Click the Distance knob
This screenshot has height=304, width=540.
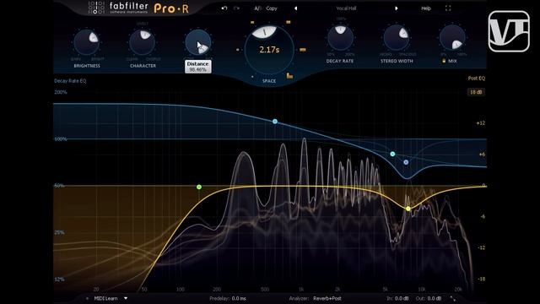click(198, 42)
